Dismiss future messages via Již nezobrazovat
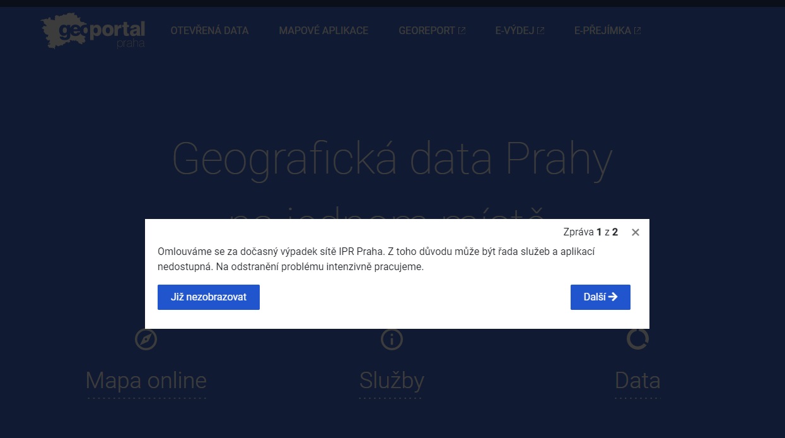Image resolution: width=785 pixels, height=438 pixels. pos(208,297)
